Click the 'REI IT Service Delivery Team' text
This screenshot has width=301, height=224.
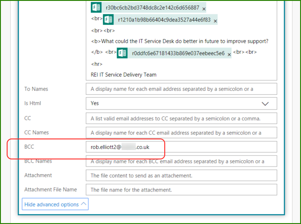click(x=123, y=75)
